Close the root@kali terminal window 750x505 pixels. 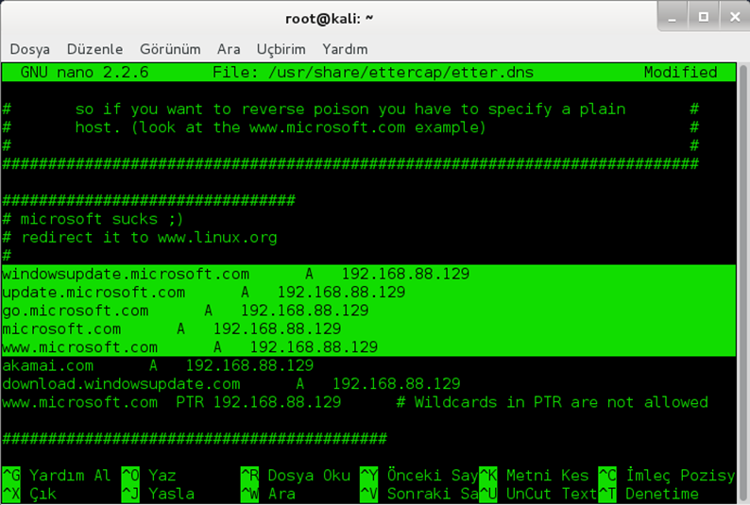pos(735,17)
